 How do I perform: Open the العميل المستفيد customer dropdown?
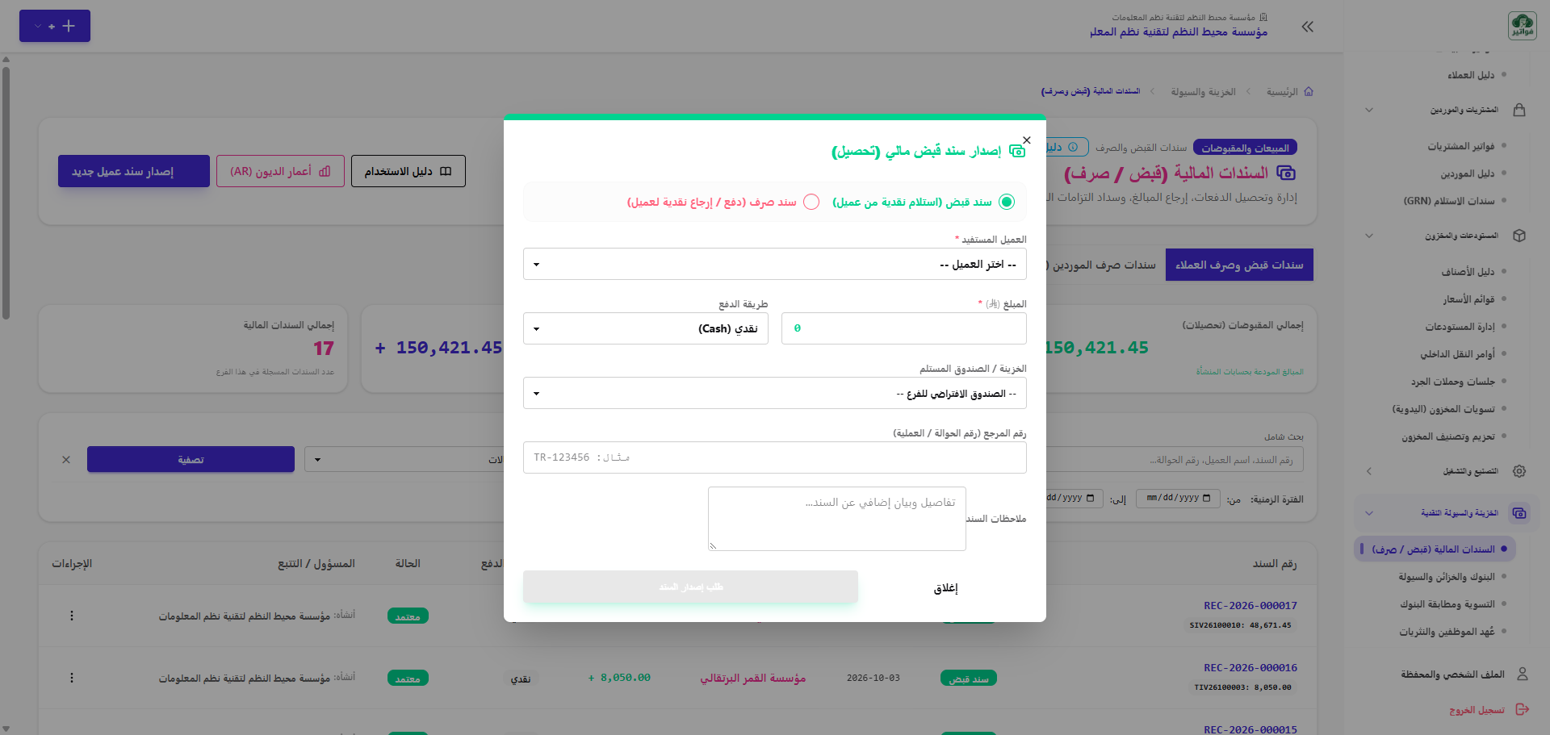[x=775, y=264]
